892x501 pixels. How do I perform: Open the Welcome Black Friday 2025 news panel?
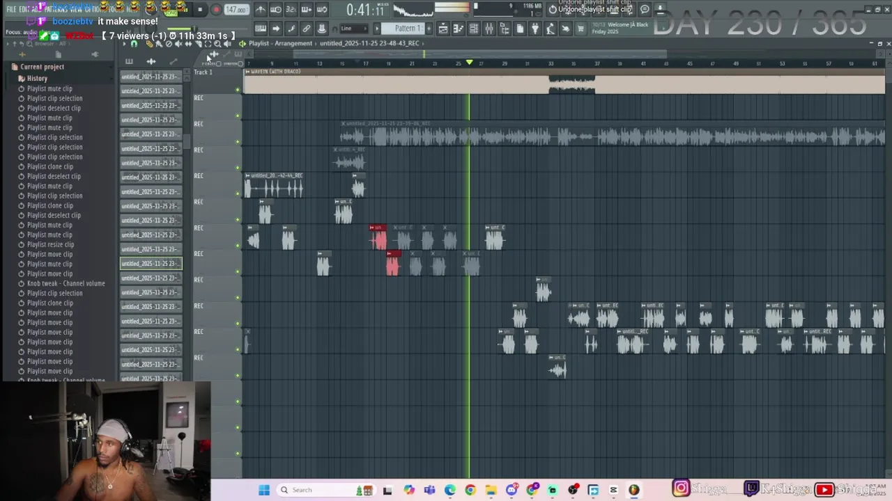620,29
